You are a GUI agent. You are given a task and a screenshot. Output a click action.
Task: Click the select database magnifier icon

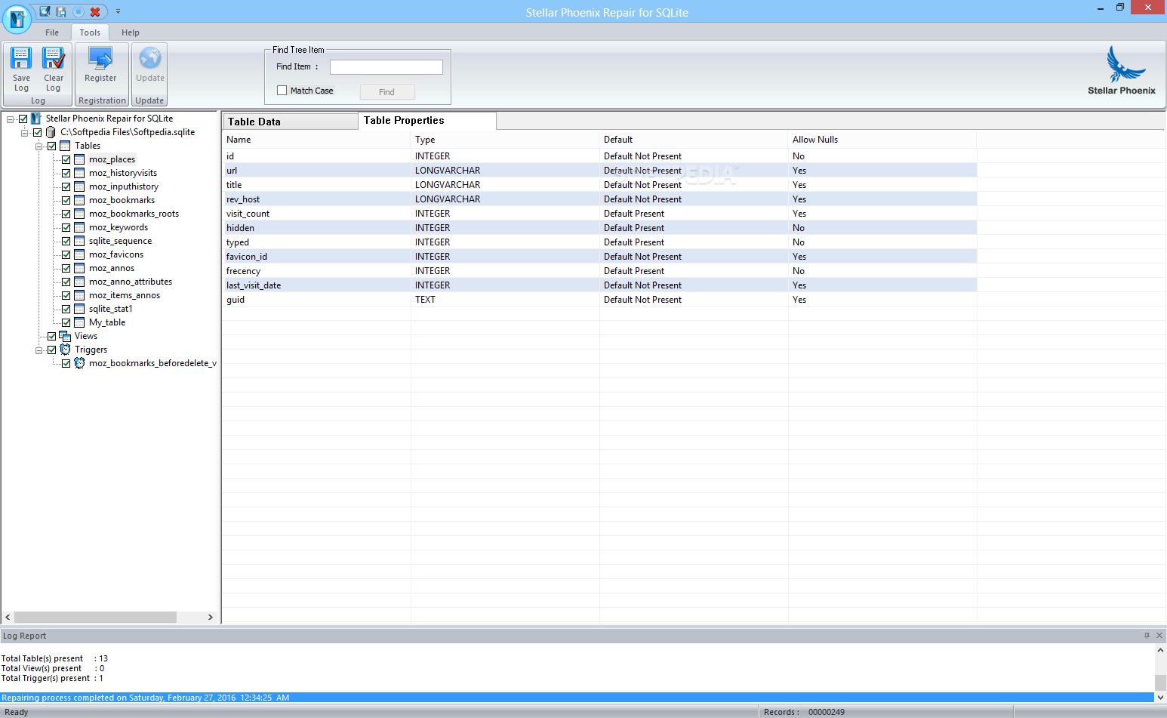coord(45,11)
